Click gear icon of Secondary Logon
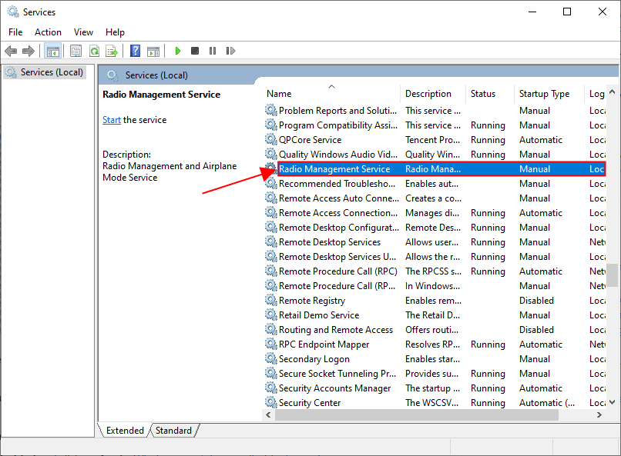Image resolution: width=621 pixels, height=456 pixels. pyautogui.click(x=271, y=359)
